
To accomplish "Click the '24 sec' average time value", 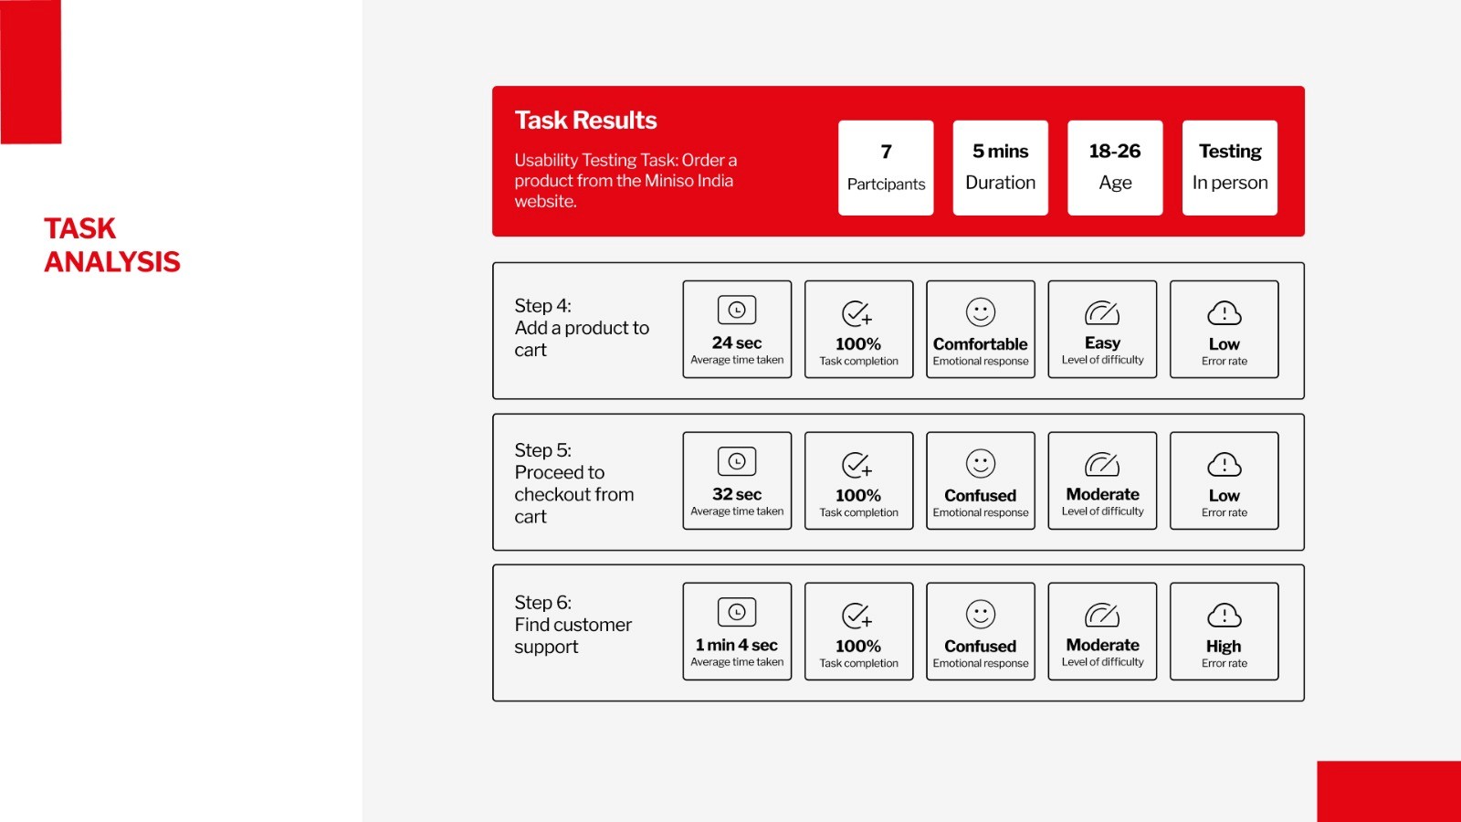I will (x=737, y=343).
